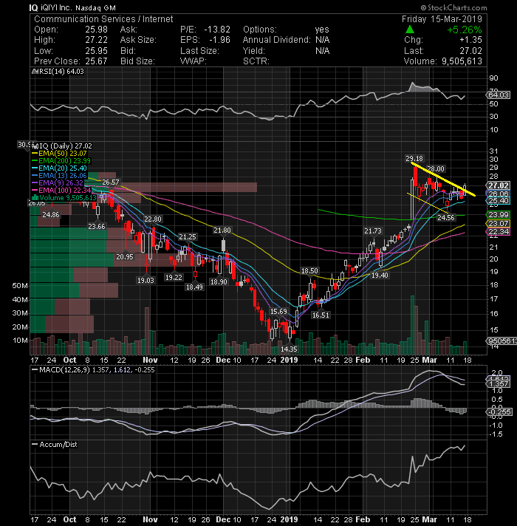Click the 23.07 EMA50 axis tag
Screen dimensions: 517x526
(499, 223)
